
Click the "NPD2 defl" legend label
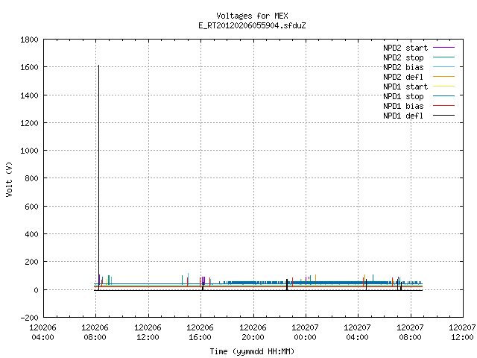[x=403, y=77]
